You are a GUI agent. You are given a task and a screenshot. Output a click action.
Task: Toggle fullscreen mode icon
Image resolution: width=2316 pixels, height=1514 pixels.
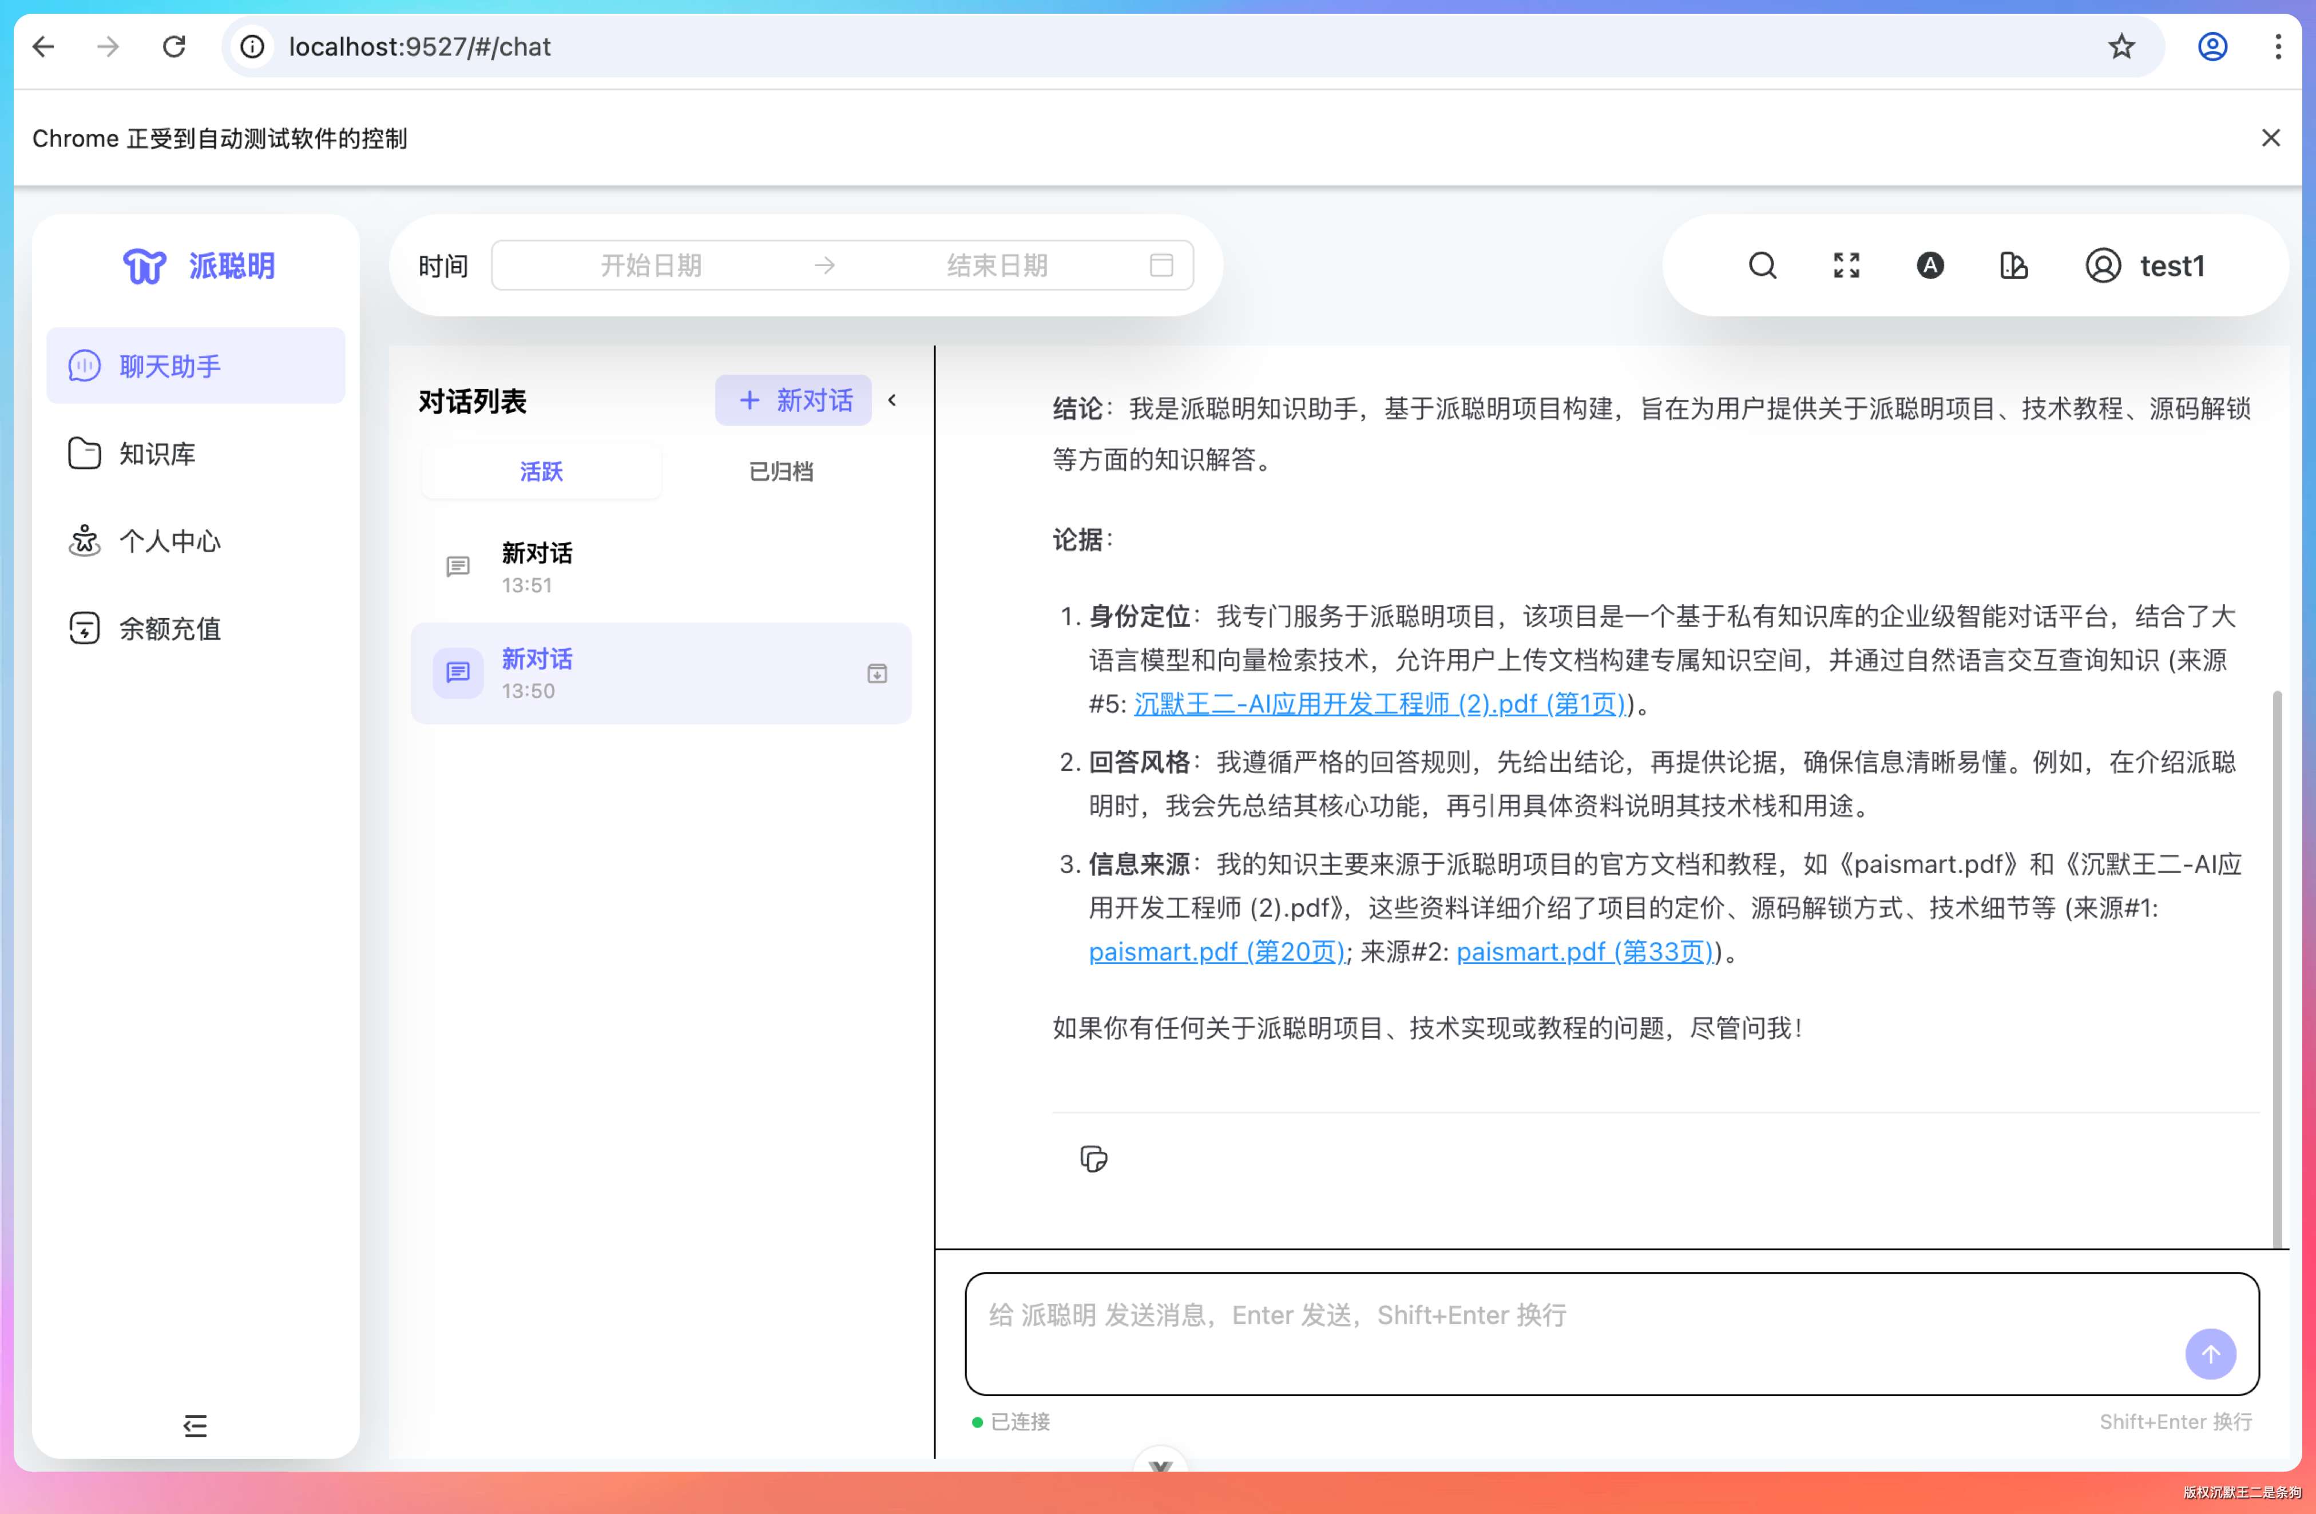tap(1846, 265)
